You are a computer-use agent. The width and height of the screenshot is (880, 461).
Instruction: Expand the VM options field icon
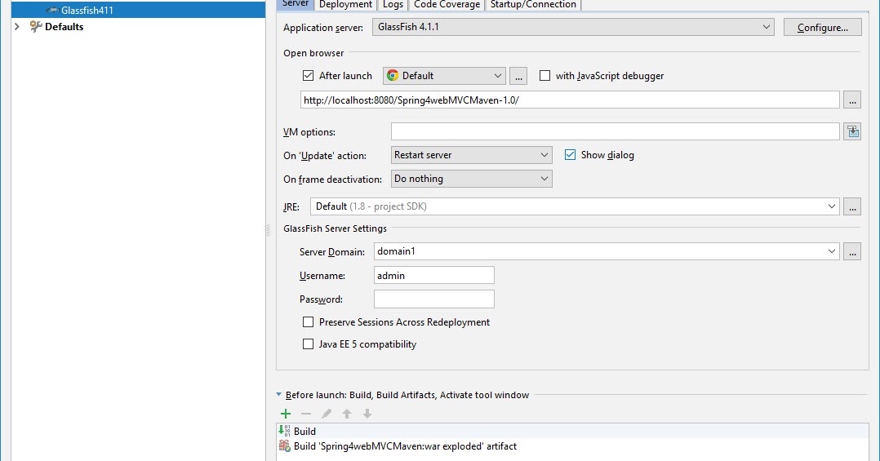click(852, 132)
